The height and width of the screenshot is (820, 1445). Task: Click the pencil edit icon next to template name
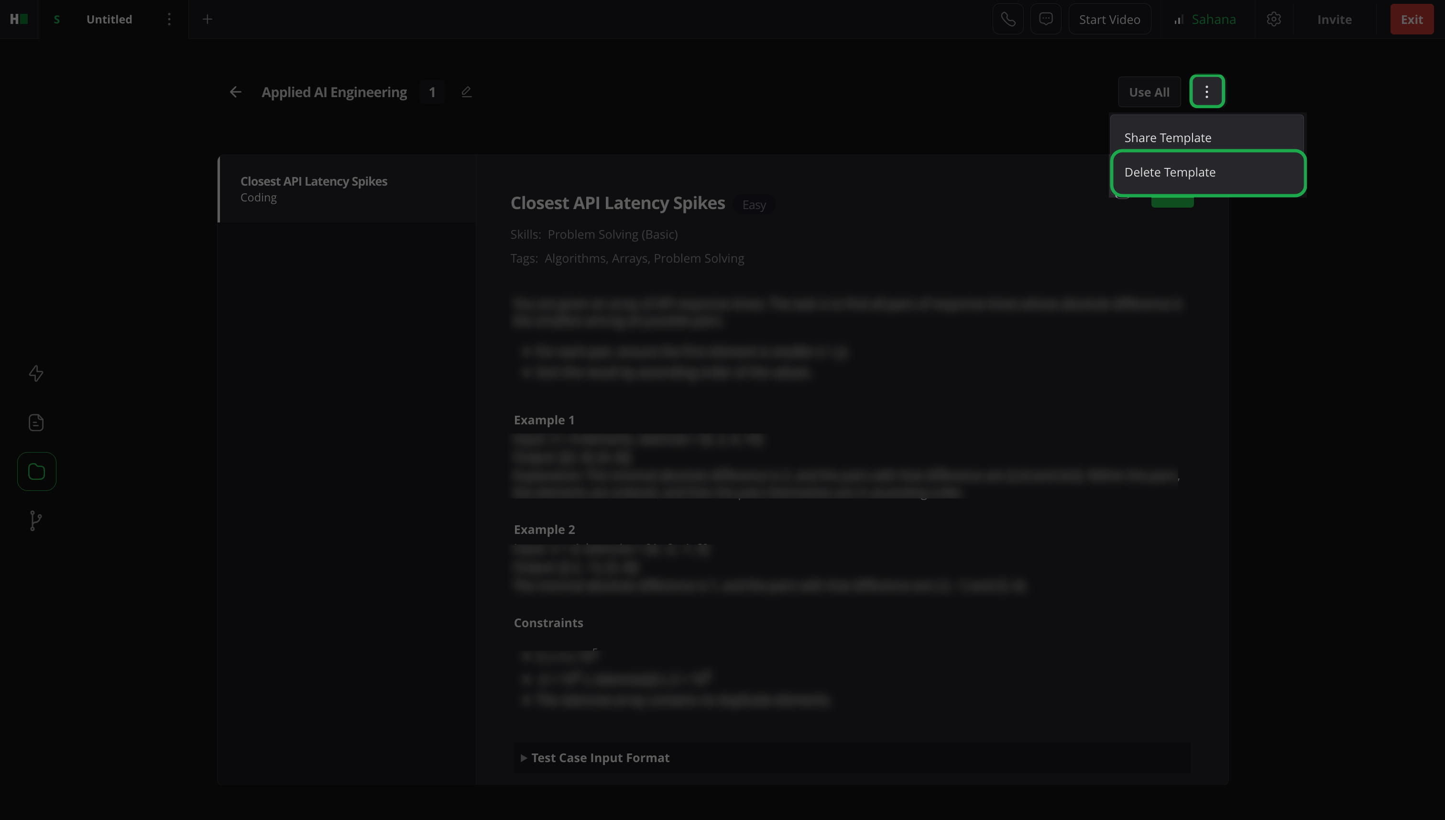pos(466,92)
